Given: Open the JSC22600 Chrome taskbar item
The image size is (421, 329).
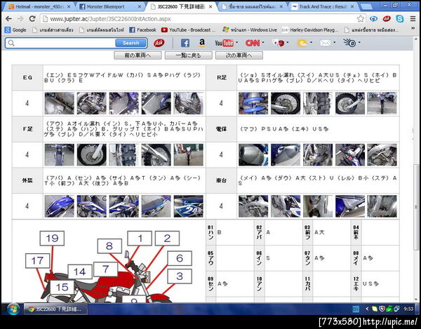Looking at the screenshot, I should click(56, 309).
